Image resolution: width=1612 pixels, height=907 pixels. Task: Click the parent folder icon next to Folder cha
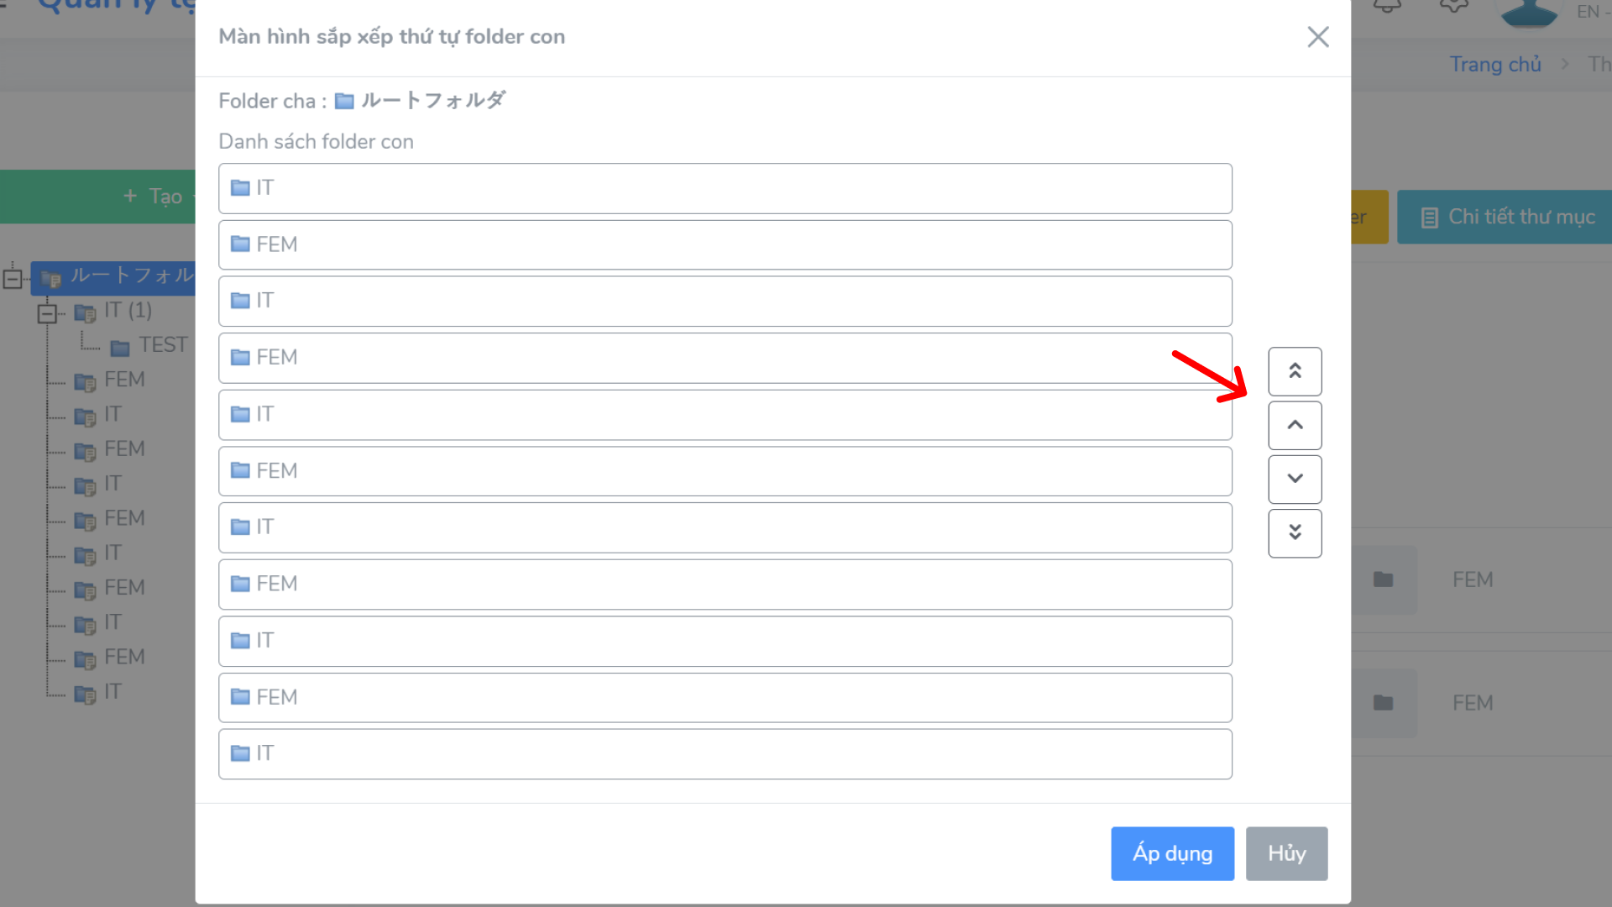[x=344, y=102]
